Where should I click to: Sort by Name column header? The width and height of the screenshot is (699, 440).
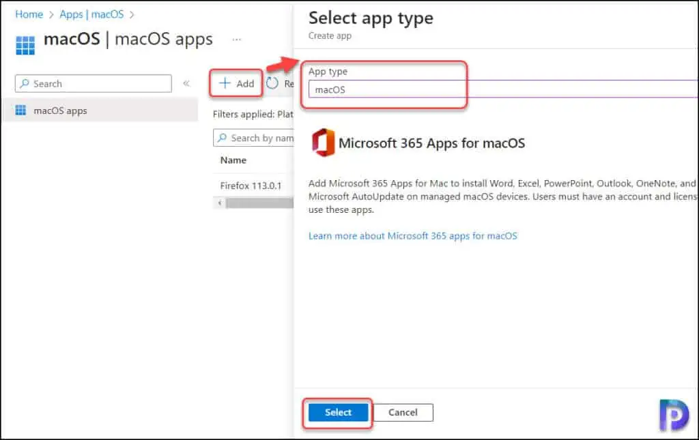233,160
